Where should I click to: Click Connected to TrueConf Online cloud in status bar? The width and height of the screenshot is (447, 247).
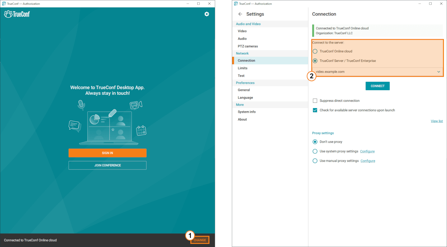30,240
